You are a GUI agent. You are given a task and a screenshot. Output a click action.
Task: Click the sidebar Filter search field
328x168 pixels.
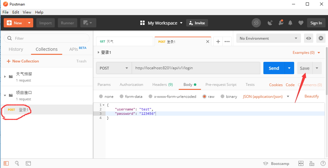coord(47,38)
